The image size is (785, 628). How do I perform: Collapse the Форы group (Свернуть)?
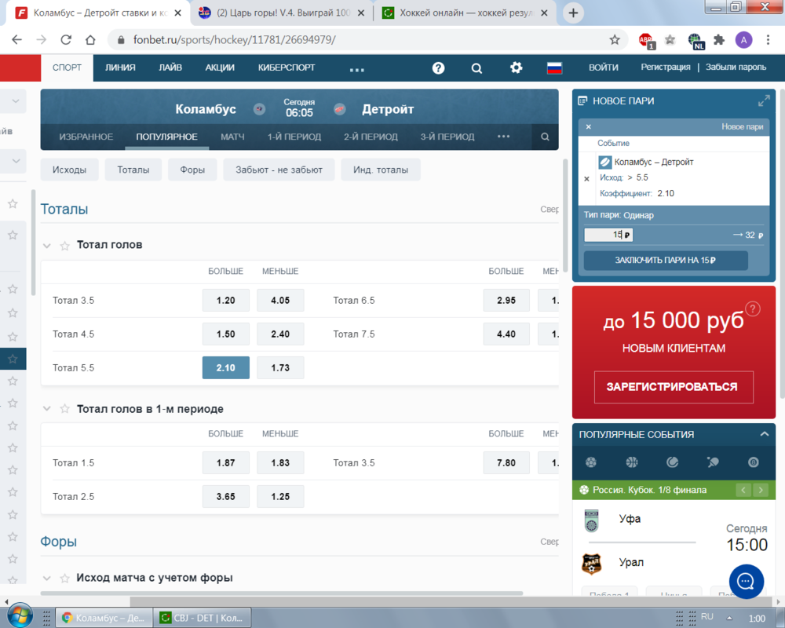549,542
